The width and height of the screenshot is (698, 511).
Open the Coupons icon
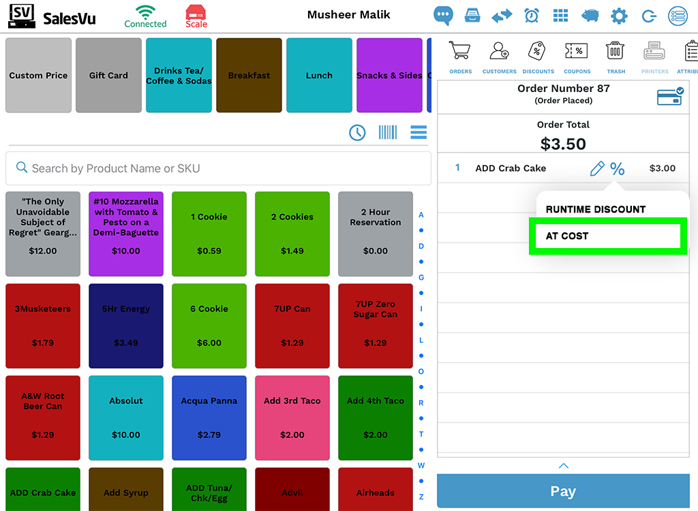[x=577, y=57]
